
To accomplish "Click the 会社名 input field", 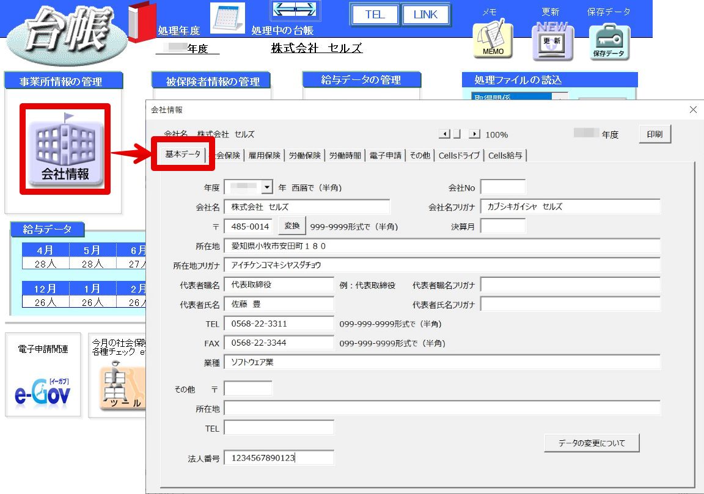I will tap(307, 207).
